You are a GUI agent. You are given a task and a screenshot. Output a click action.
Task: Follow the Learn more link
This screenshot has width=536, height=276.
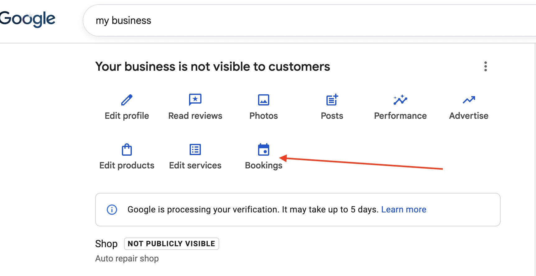tap(404, 210)
